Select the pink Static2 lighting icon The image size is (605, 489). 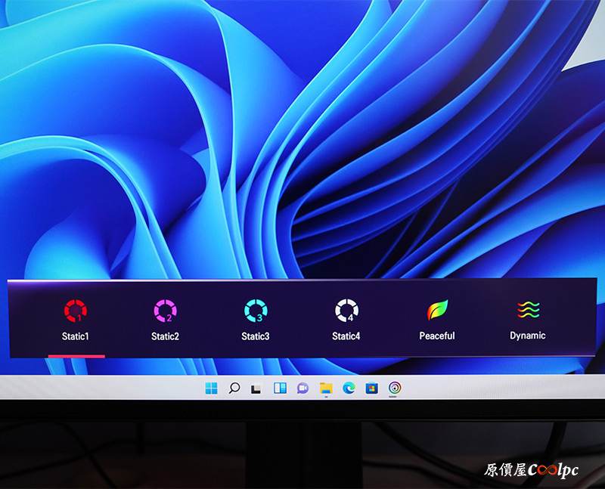(x=165, y=311)
